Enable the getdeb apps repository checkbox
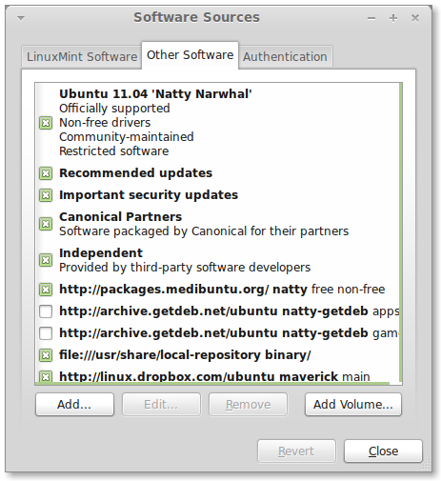The height and width of the screenshot is (481, 441). [x=46, y=311]
